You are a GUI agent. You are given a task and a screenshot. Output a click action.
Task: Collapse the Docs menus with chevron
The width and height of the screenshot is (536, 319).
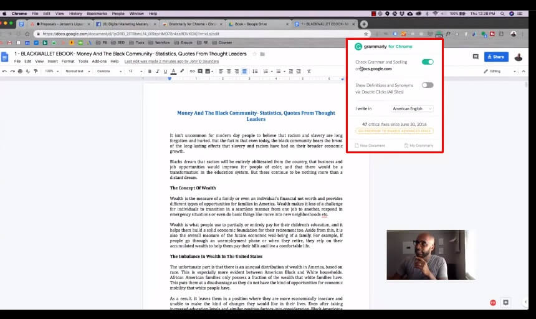524,72
